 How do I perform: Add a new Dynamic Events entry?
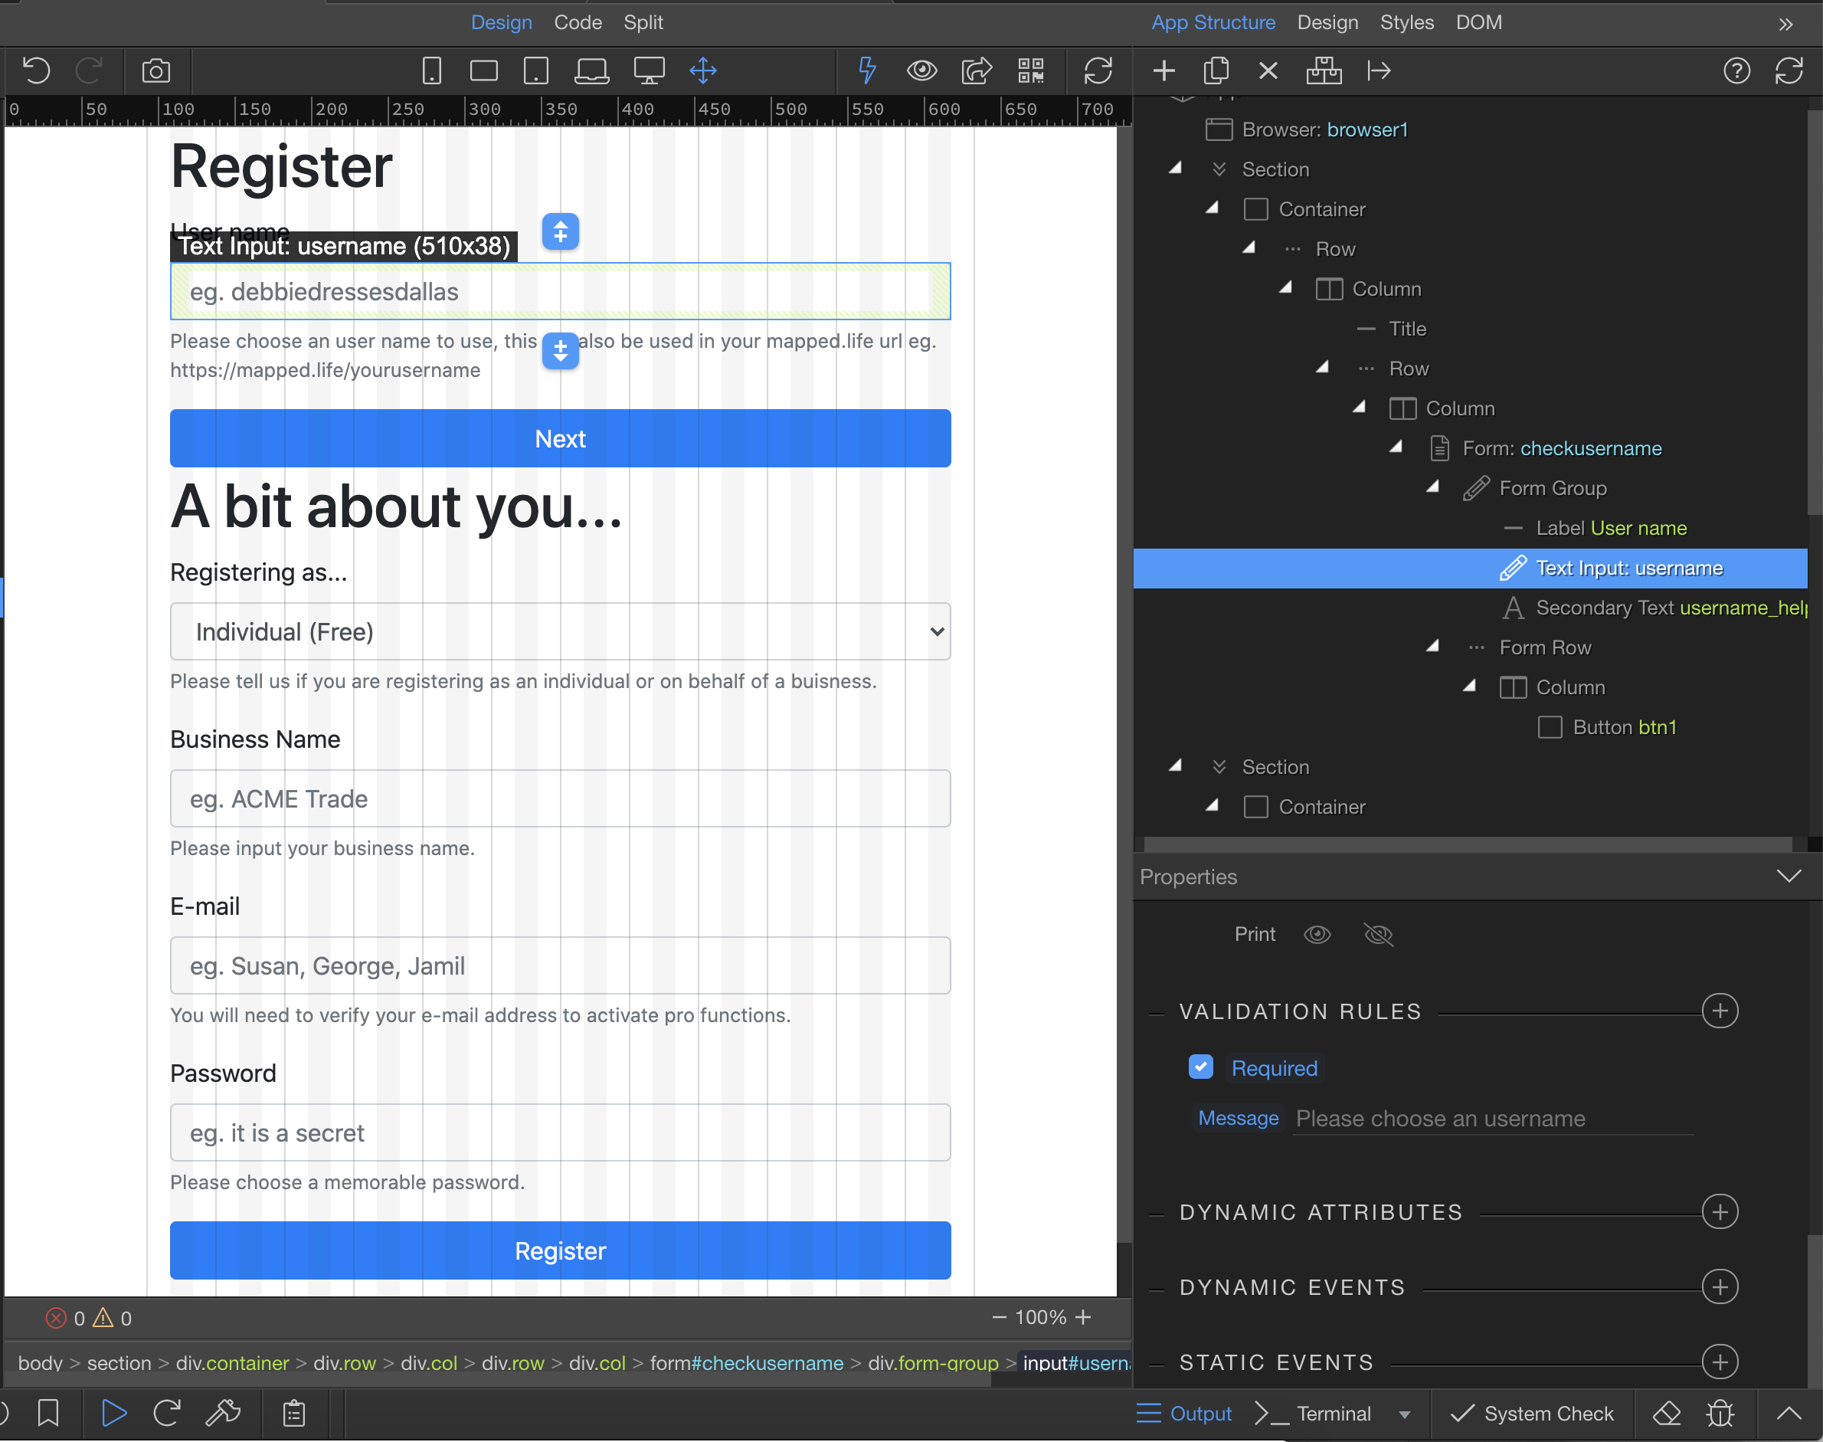point(1719,1286)
